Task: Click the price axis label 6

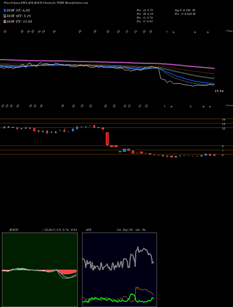Action: click(x=223, y=155)
